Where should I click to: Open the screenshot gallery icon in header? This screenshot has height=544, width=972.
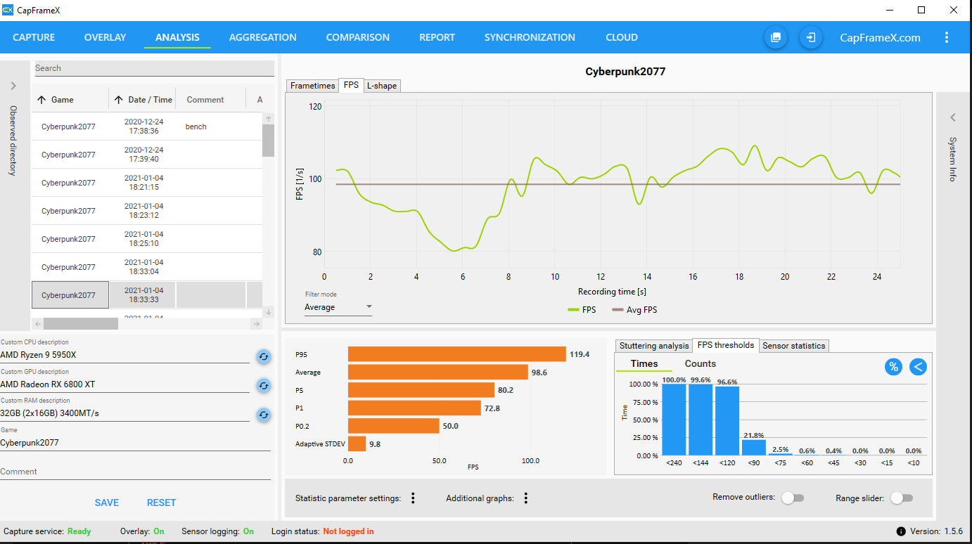[776, 37]
